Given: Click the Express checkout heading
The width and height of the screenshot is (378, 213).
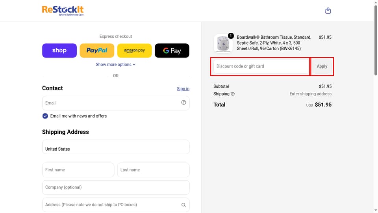Looking at the screenshot, I should pyautogui.click(x=116, y=36).
